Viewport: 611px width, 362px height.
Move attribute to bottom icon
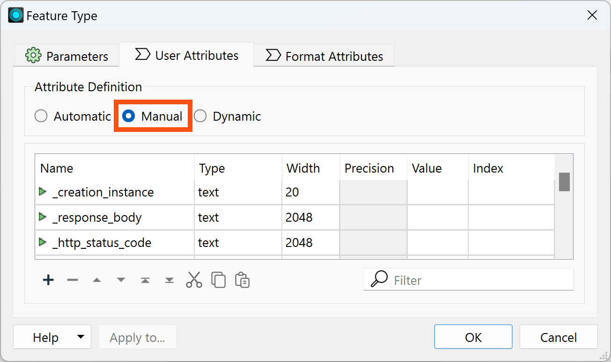coord(169,280)
